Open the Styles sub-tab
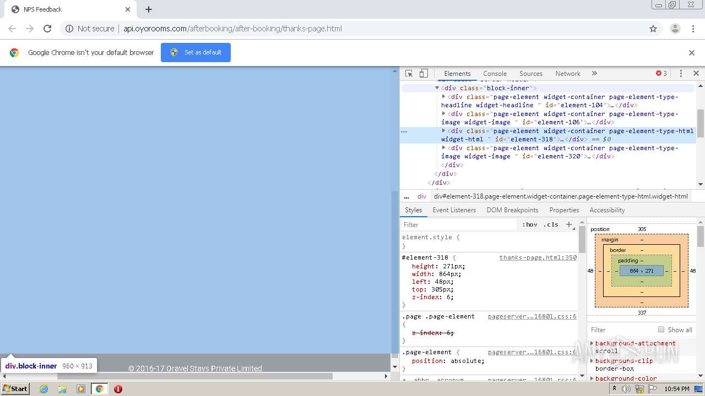This screenshot has width=705, height=396. point(413,210)
